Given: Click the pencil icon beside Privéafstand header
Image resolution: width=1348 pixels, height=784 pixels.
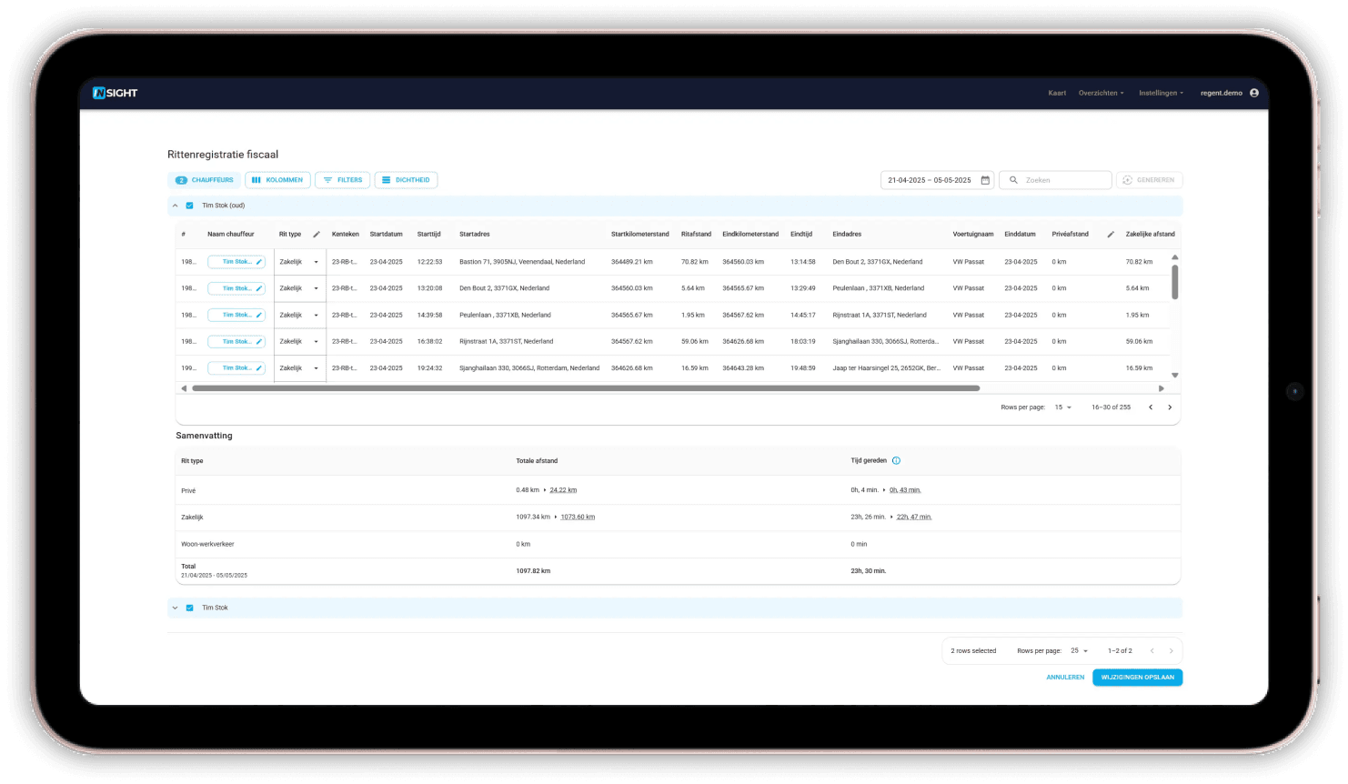Looking at the screenshot, I should (1111, 235).
